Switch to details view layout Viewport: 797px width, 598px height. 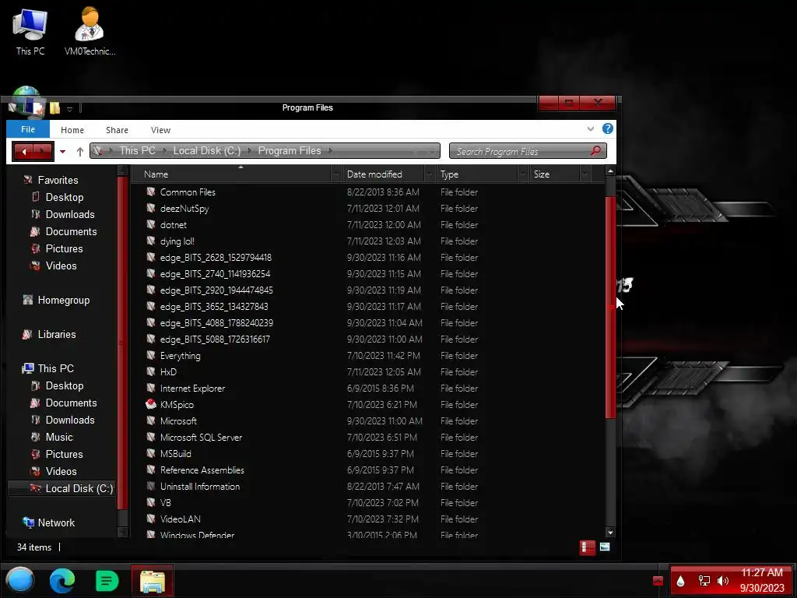[587, 547]
